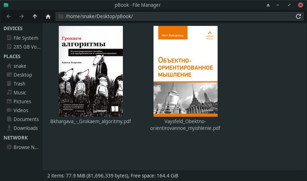The image size is (307, 181).
Task: Click the Browse Network globe icon
Action: pyautogui.click(x=9, y=147)
